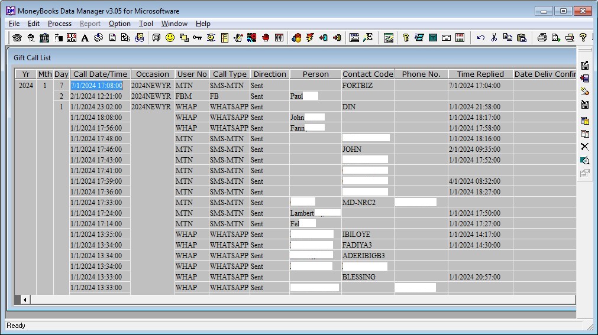Screen dimensions: 598x335
Task: Click the Call Date/Time column header
Action: pyautogui.click(x=100, y=74)
